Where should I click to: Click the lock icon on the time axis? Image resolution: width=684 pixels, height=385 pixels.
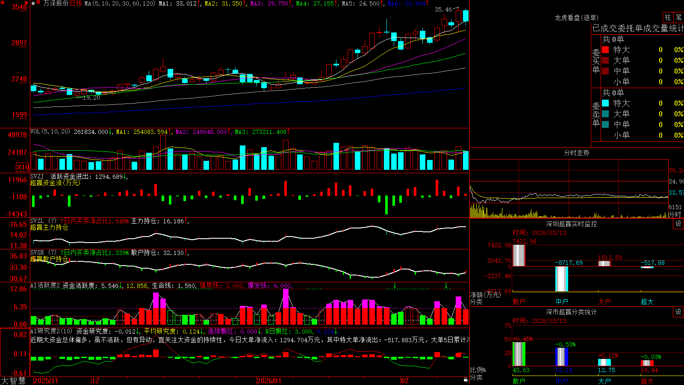tap(466, 380)
